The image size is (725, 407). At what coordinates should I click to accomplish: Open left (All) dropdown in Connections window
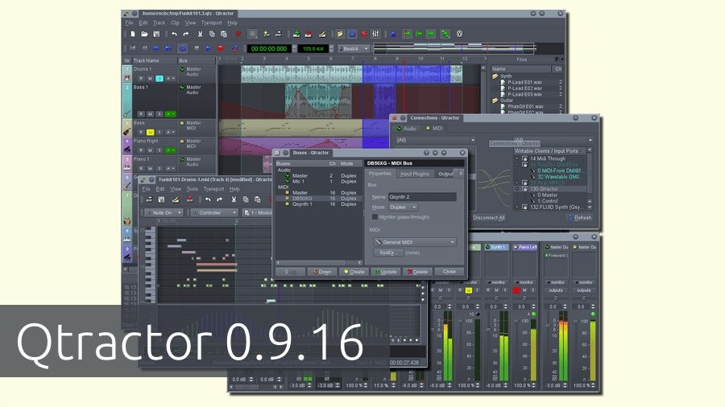(435, 140)
